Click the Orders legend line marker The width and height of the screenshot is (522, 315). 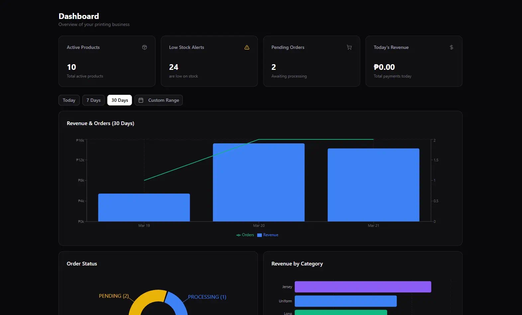pos(239,235)
